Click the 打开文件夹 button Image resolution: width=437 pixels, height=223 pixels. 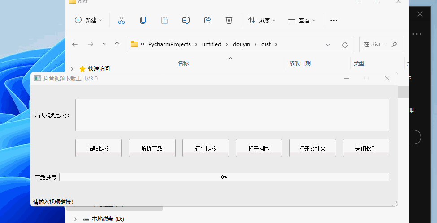[312, 148]
